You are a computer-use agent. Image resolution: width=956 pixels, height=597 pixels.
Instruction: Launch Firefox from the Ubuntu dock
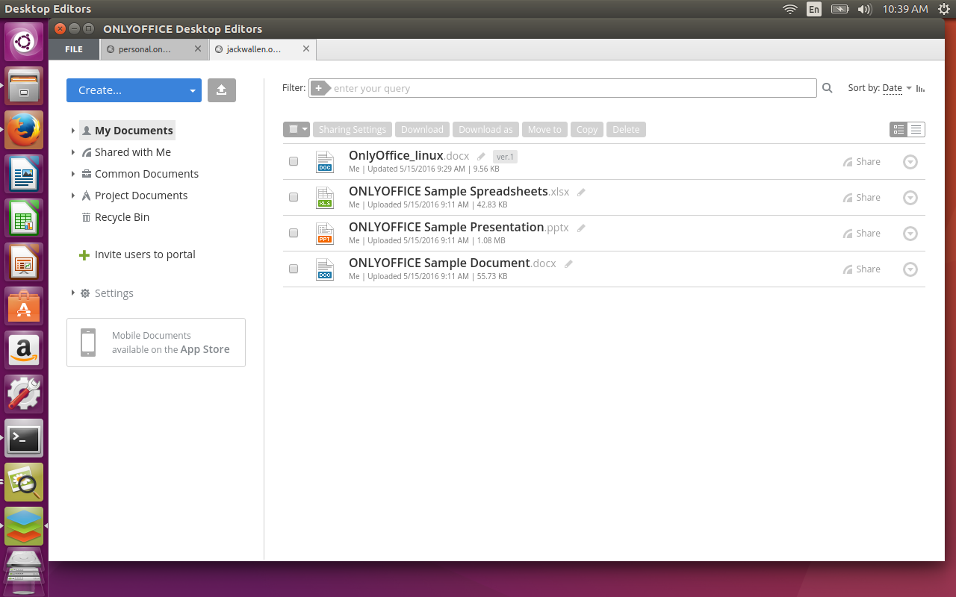pyautogui.click(x=24, y=130)
